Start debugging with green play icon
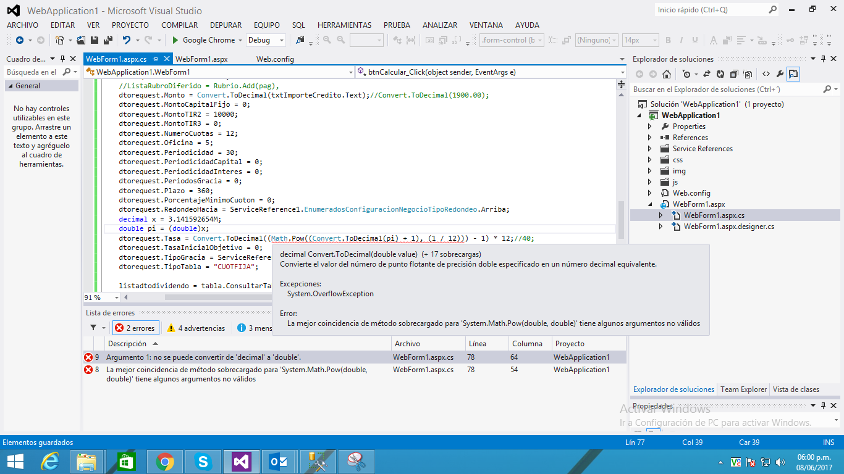 (x=175, y=40)
